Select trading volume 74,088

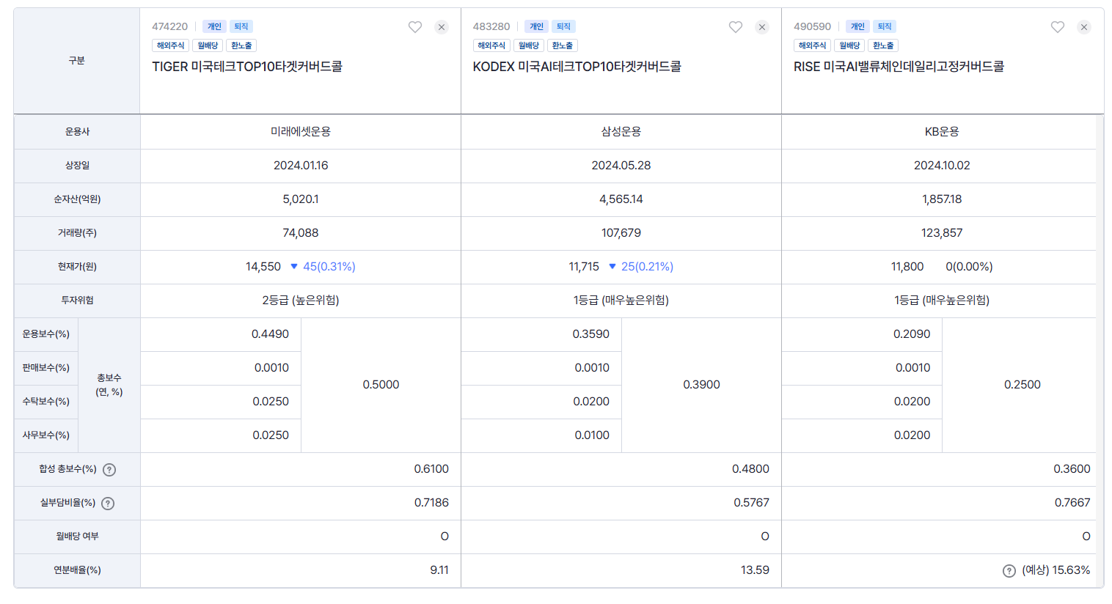pyautogui.click(x=301, y=233)
